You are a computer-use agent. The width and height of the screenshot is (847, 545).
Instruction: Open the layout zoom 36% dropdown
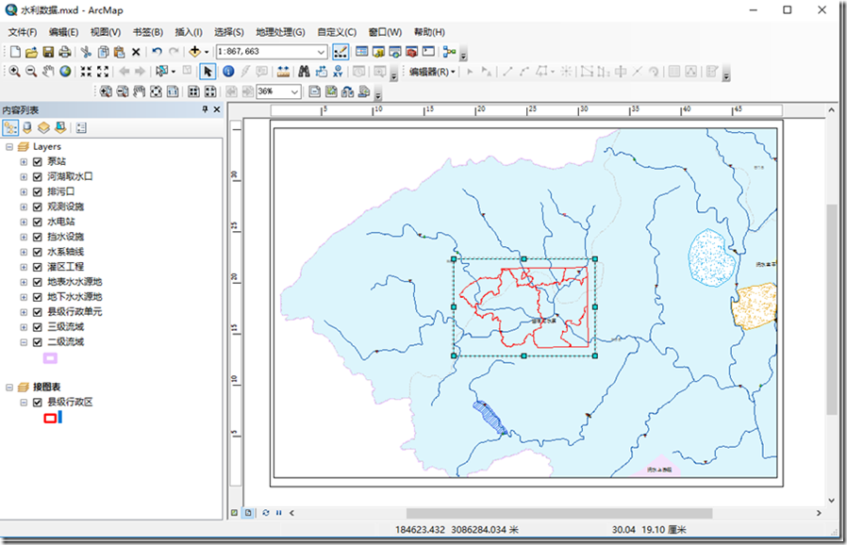[x=294, y=91]
